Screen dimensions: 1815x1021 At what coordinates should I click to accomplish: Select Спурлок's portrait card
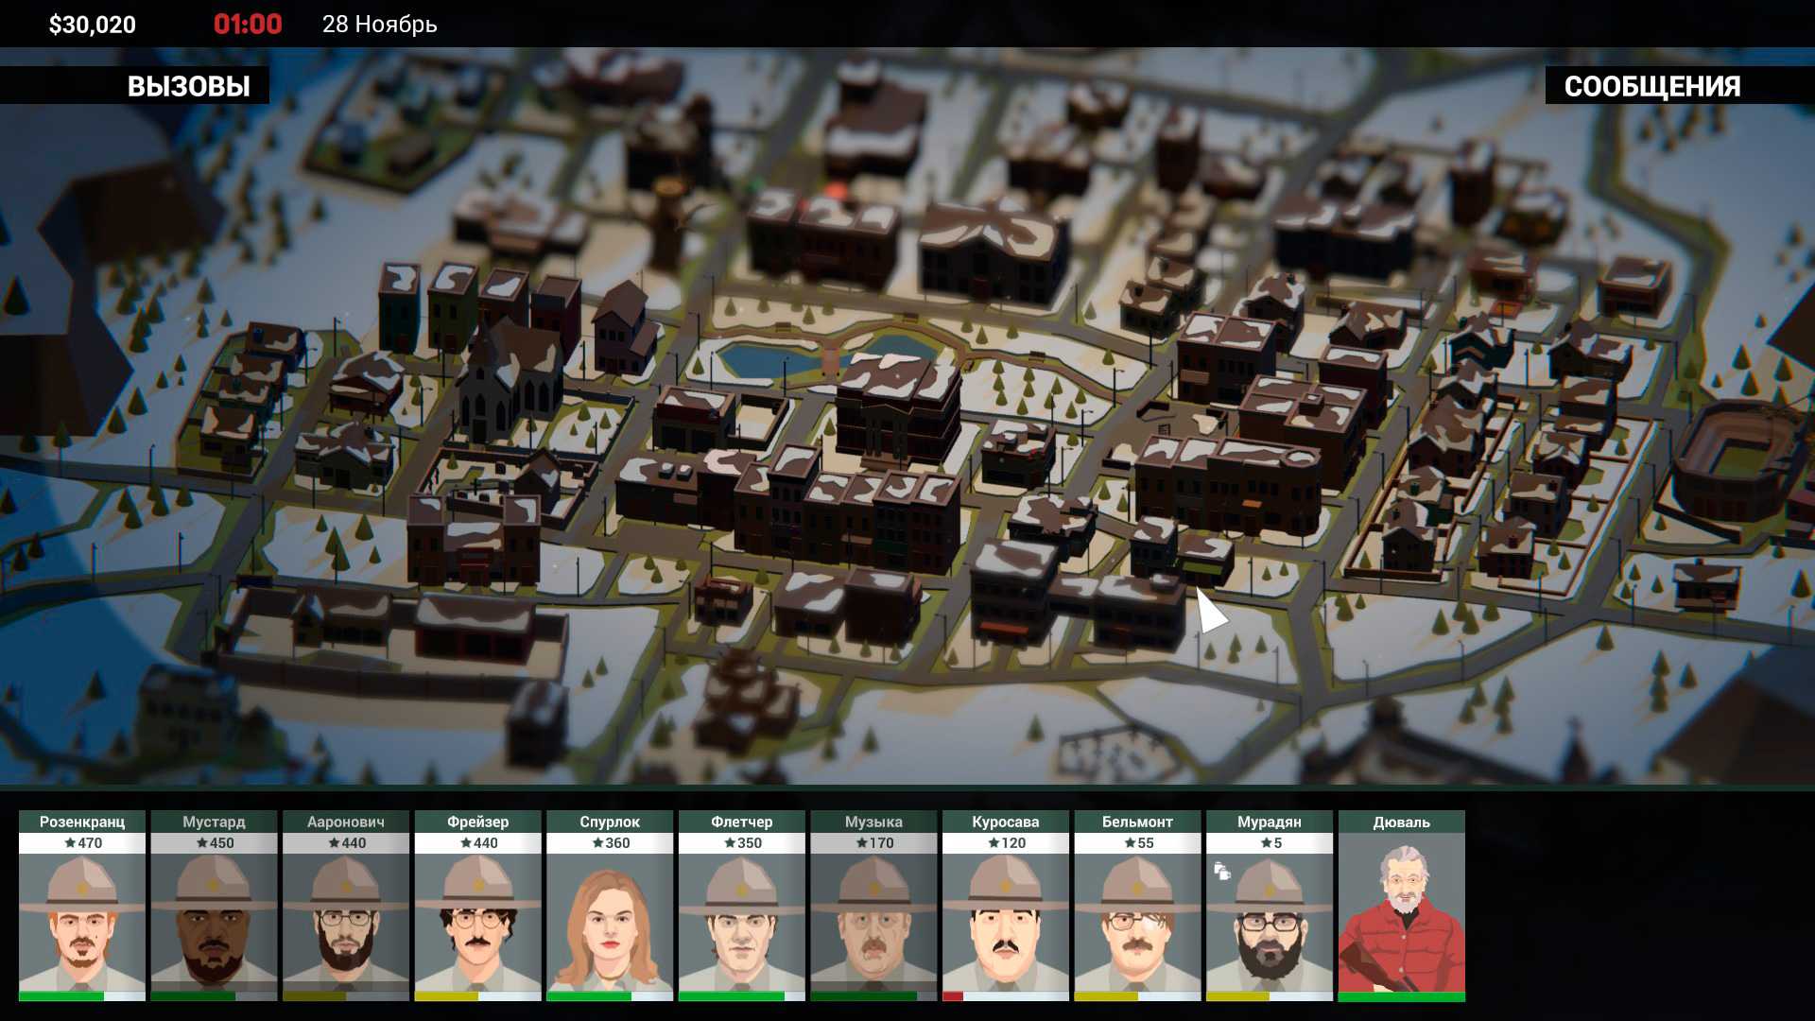click(x=610, y=922)
